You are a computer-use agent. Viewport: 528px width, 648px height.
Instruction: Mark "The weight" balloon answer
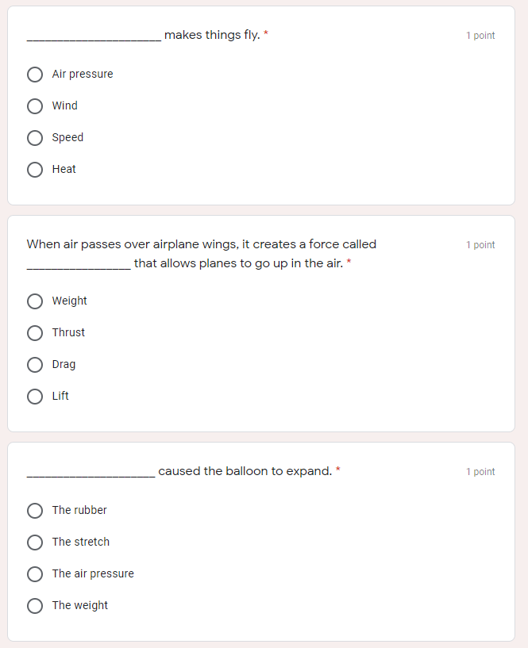point(35,606)
